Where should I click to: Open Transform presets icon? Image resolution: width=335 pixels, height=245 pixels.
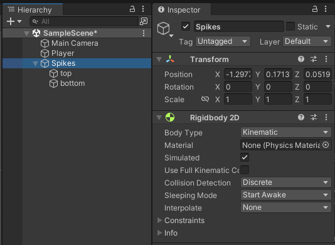click(x=314, y=59)
